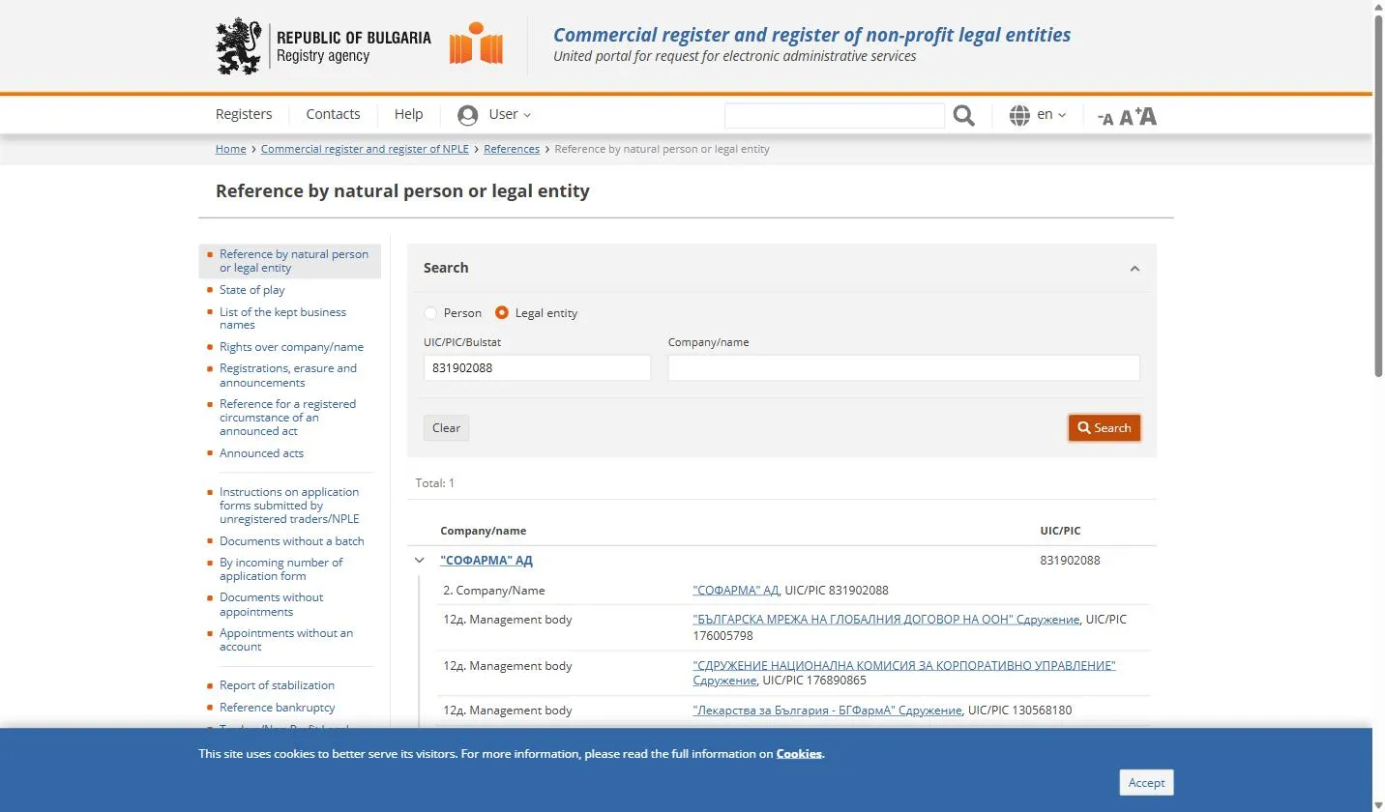Open Report of stabilization link
This screenshot has height=812, width=1385.
(x=277, y=685)
